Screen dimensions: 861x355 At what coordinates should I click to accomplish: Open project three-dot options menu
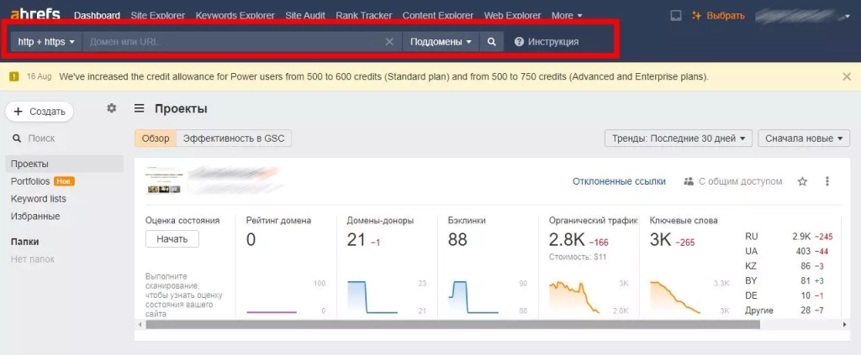pyautogui.click(x=827, y=181)
